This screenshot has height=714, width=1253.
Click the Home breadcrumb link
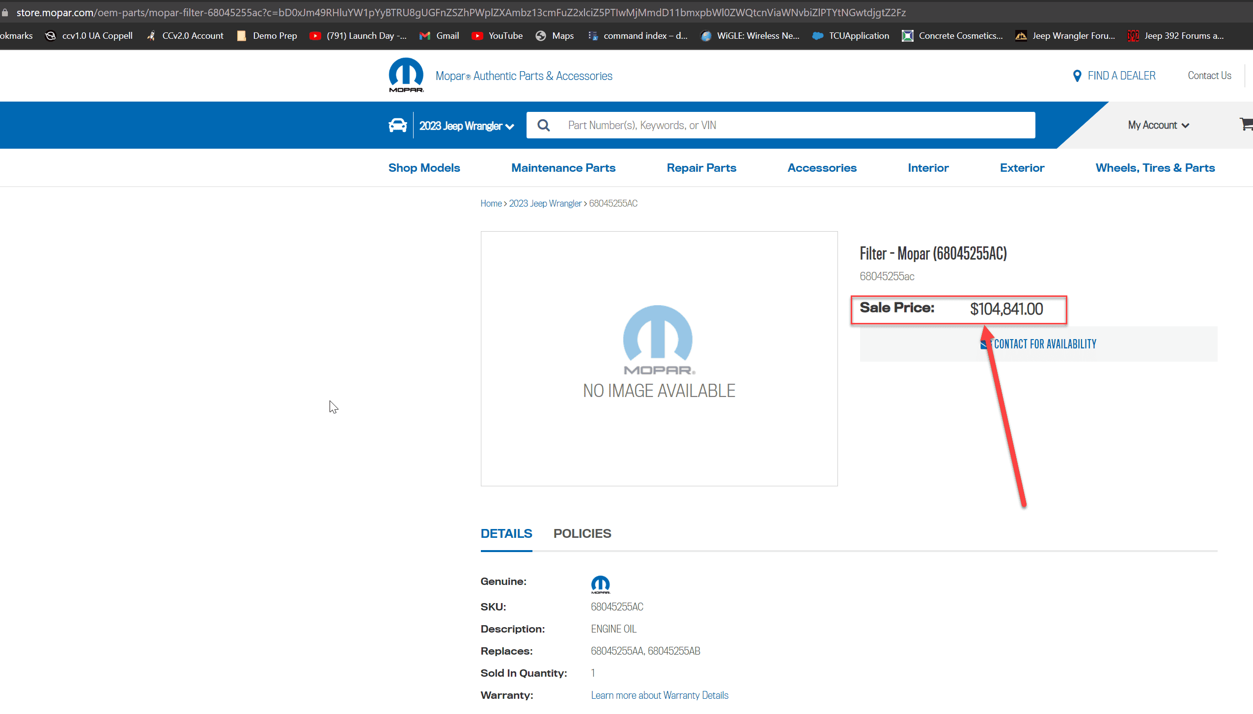point(491,204)
